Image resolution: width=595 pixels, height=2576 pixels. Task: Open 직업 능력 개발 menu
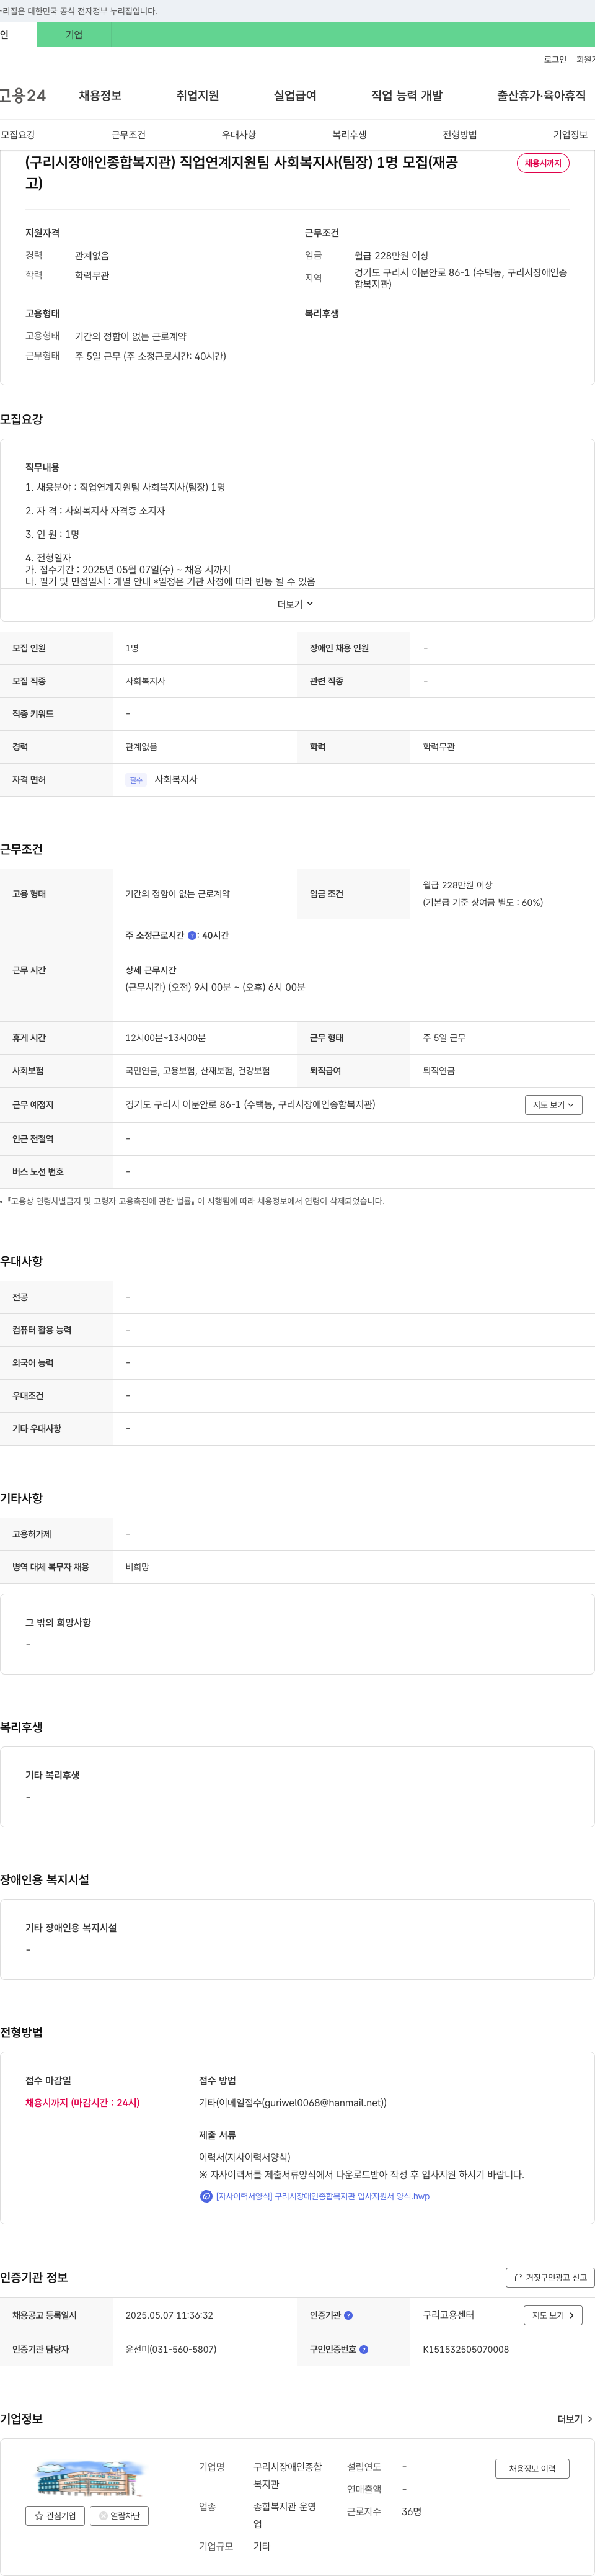407,96
